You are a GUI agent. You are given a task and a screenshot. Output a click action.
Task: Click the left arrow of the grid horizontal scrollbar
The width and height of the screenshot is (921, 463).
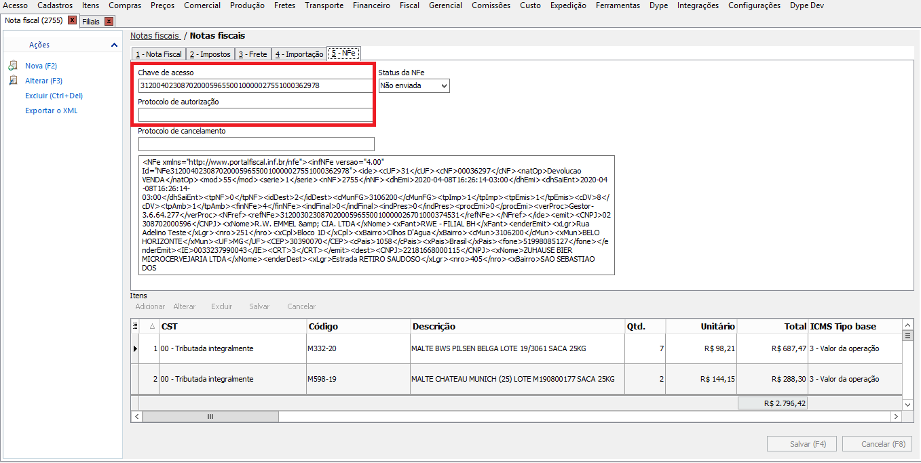tap(136, 416)
